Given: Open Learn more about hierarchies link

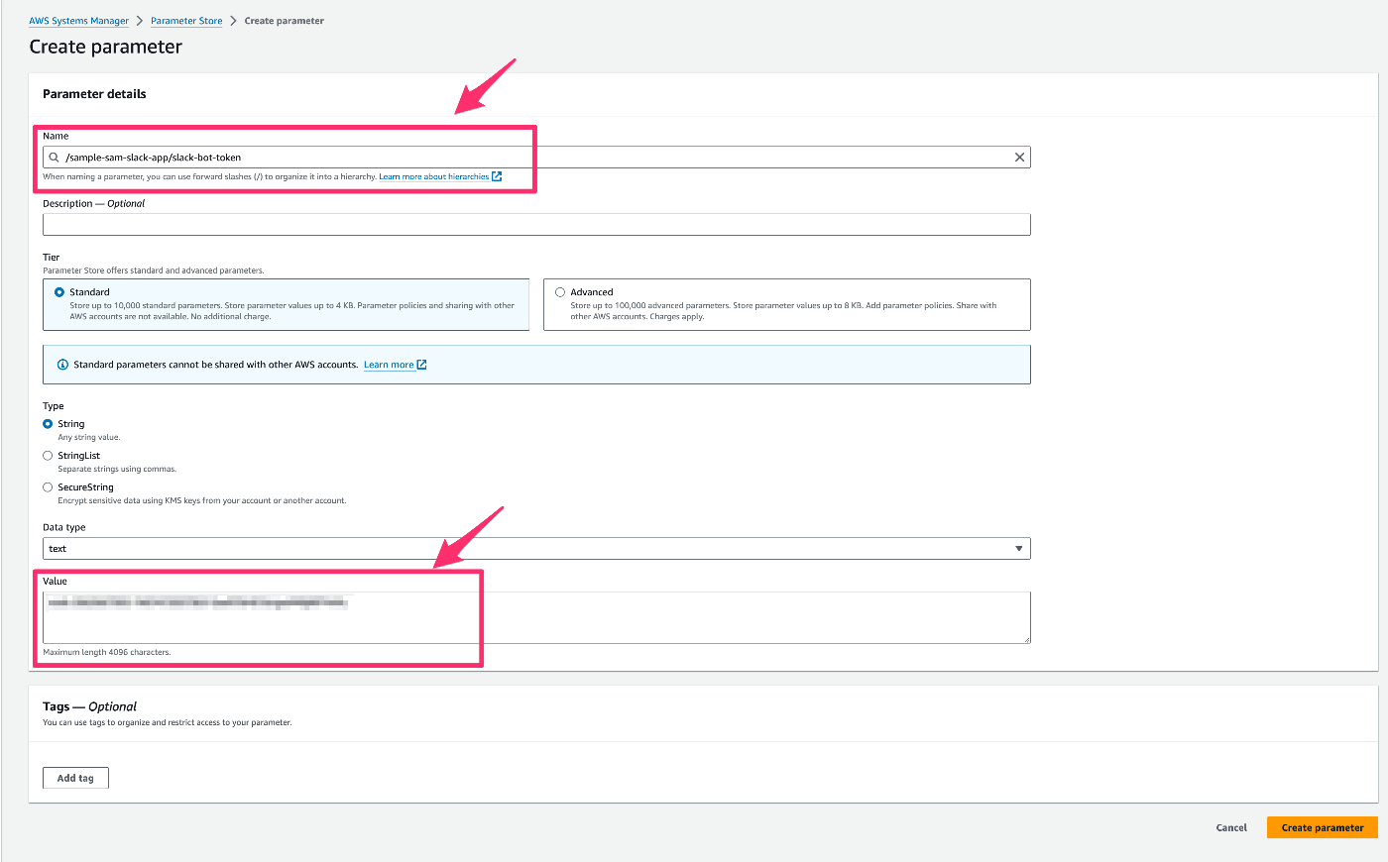Looking at the screenshot, I should point(434,177).
